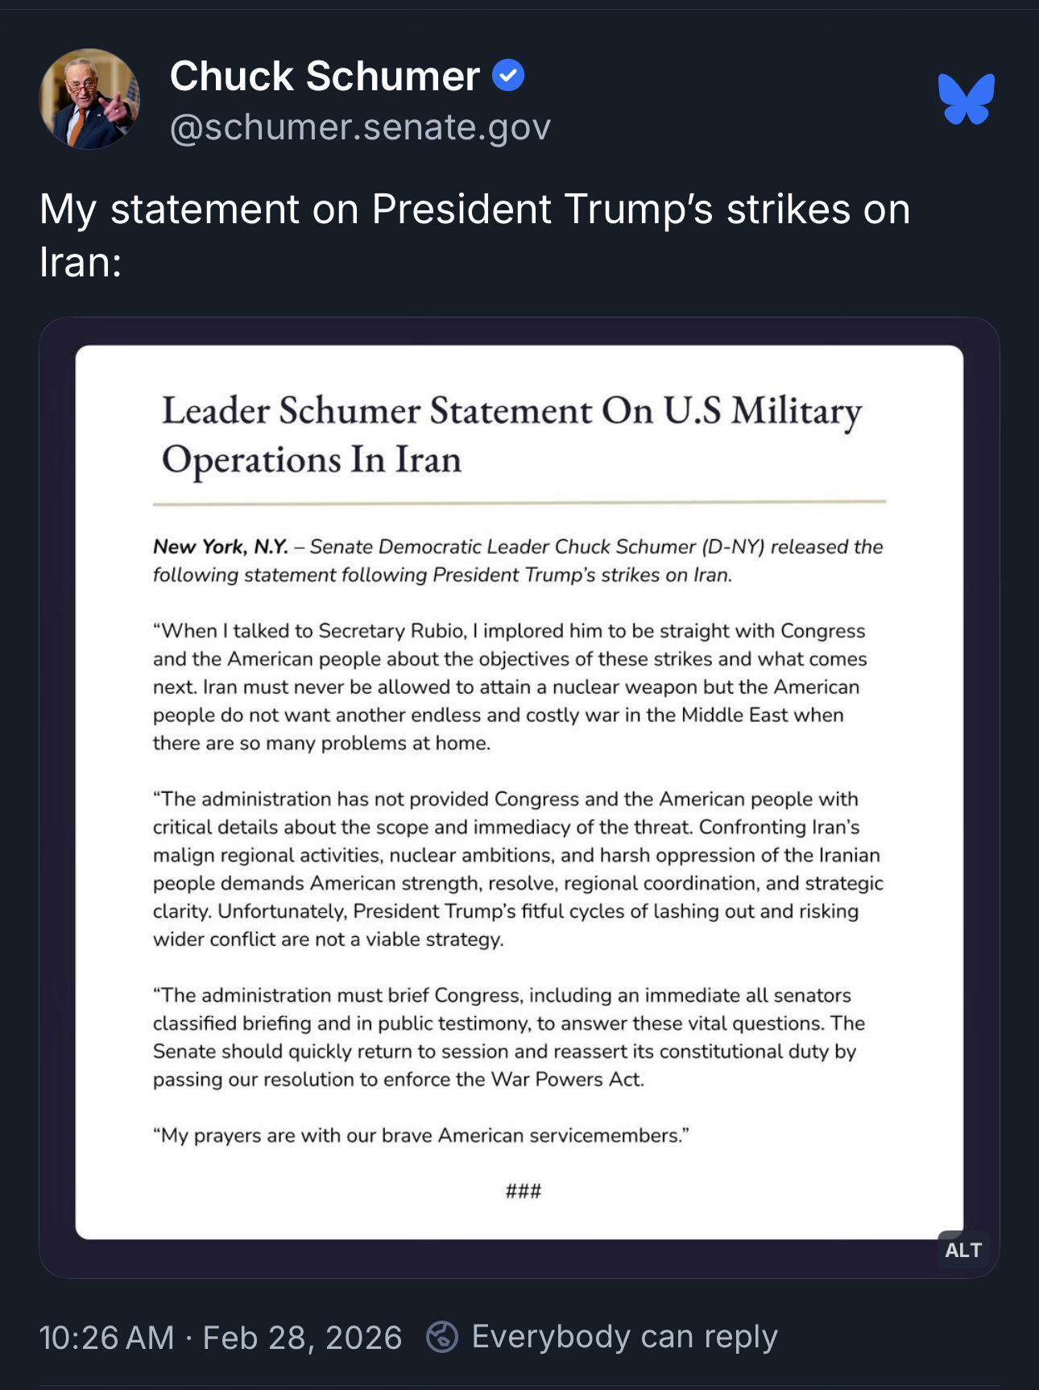Viewport: 1039px width, 1390px height.
Task: Open Chuck Schumer's profile avatar
Action: 89,99
